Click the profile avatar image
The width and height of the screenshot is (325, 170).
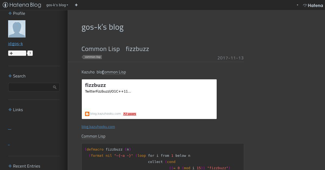[17, 29]
